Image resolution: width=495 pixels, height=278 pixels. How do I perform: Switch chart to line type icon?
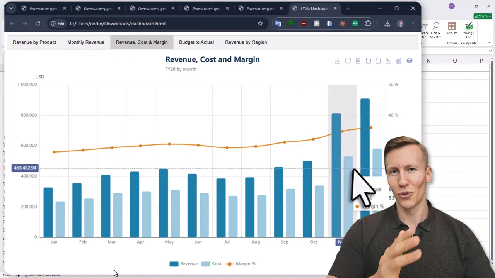point(388,61)
